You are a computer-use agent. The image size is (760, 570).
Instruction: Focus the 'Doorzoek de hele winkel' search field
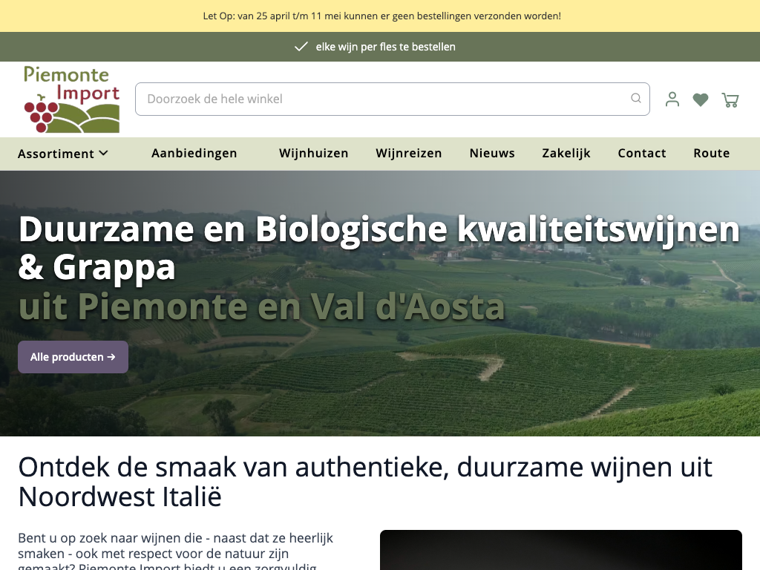(x=382, y=99)
